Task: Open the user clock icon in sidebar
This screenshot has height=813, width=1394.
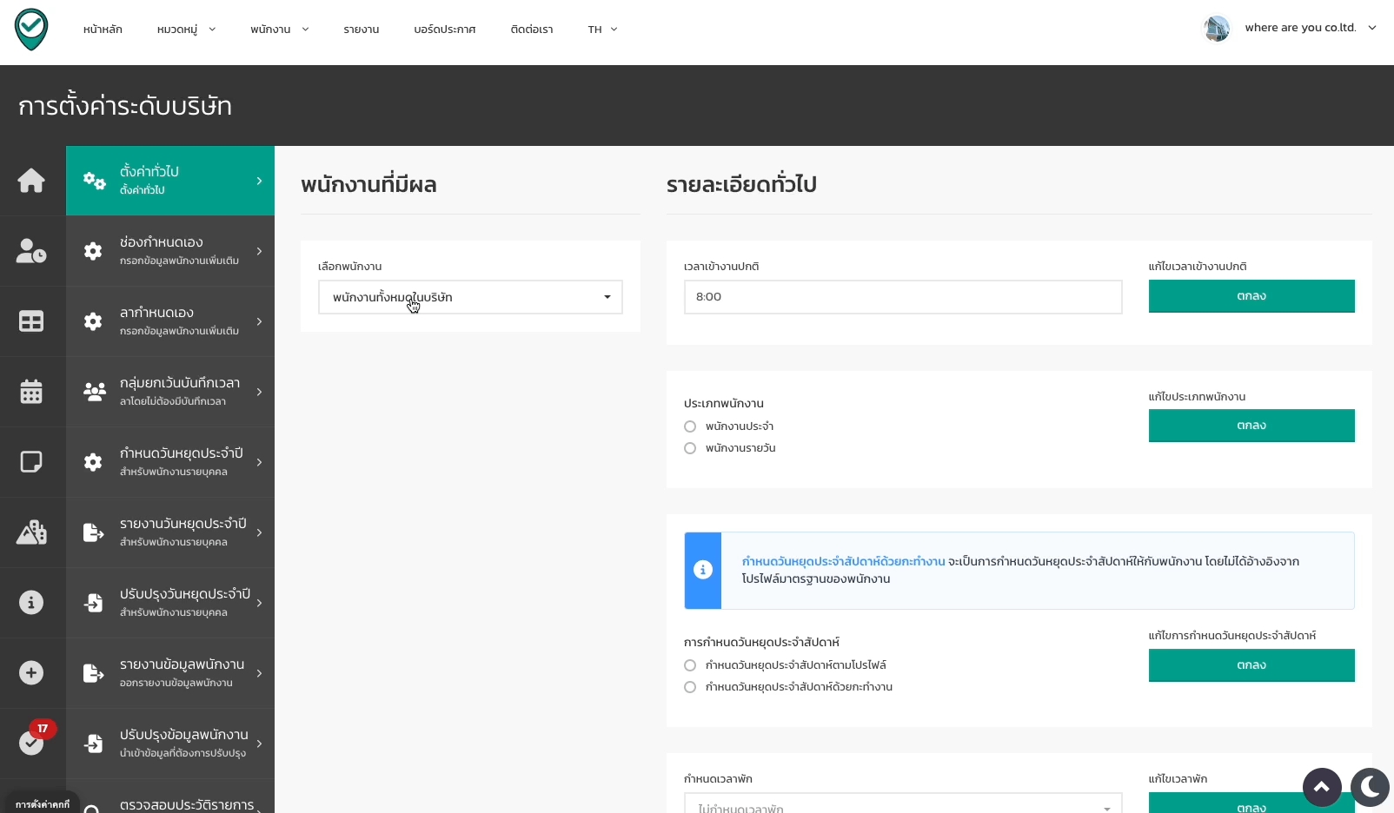Action: [31, 251]
